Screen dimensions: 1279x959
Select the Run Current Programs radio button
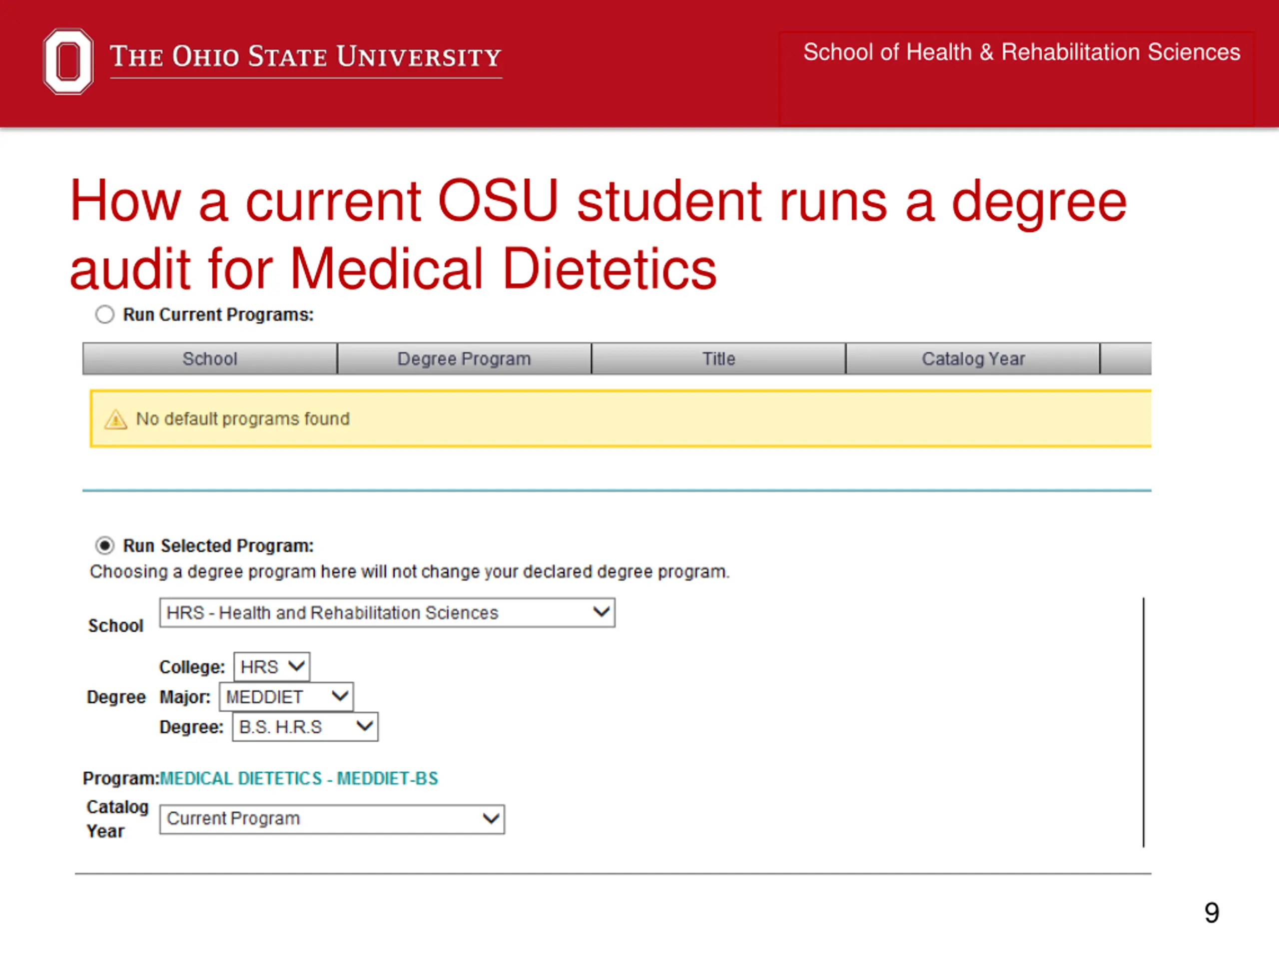pos(104,315)
